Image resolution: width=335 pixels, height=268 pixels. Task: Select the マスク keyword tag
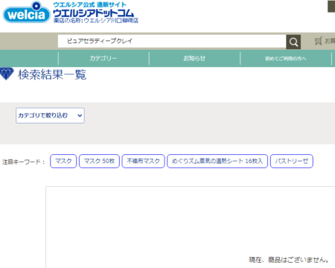click(x=63, y=161)
